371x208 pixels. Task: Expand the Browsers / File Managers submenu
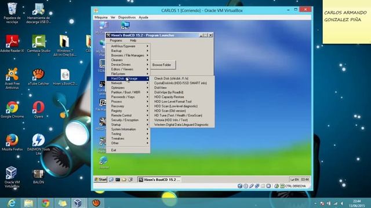point(128,55)
